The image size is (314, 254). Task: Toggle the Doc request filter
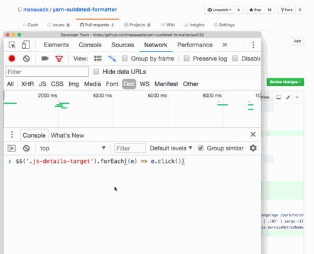point(129,84)
